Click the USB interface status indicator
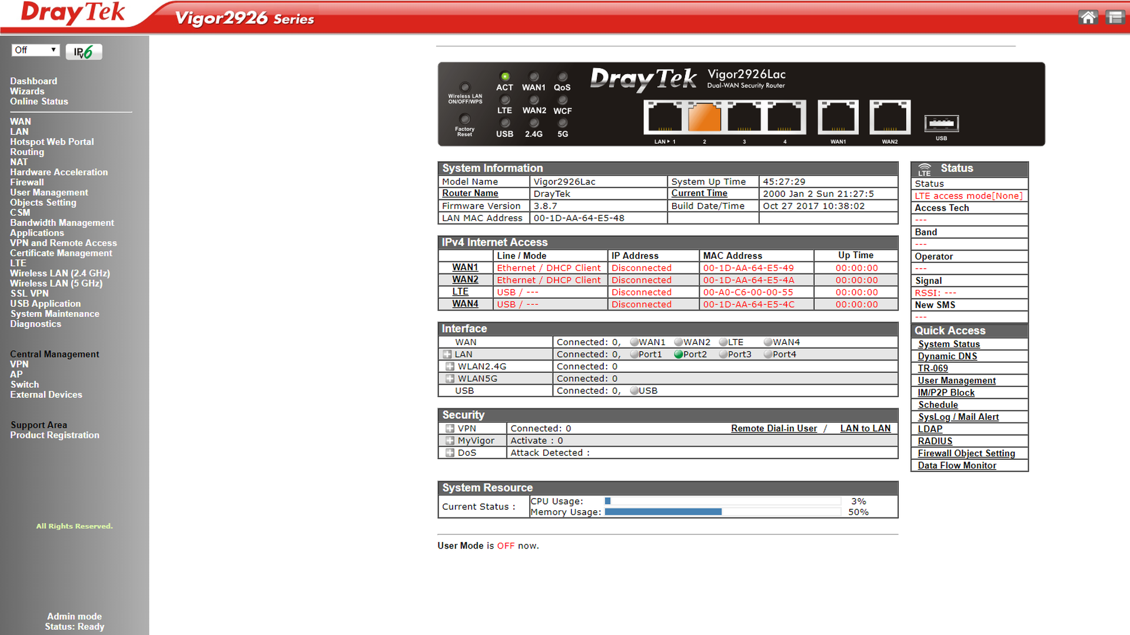 pyautogui.click(x=634, y=391)
